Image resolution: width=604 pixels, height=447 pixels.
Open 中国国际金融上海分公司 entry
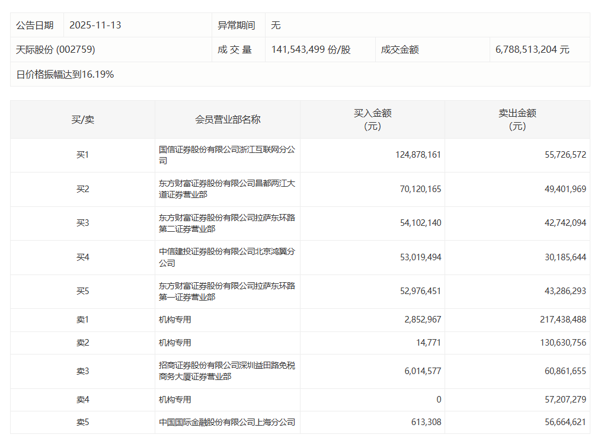[226, 423]
